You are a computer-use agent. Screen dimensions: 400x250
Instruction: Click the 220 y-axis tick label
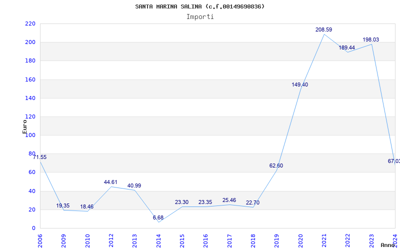(30, 23)
